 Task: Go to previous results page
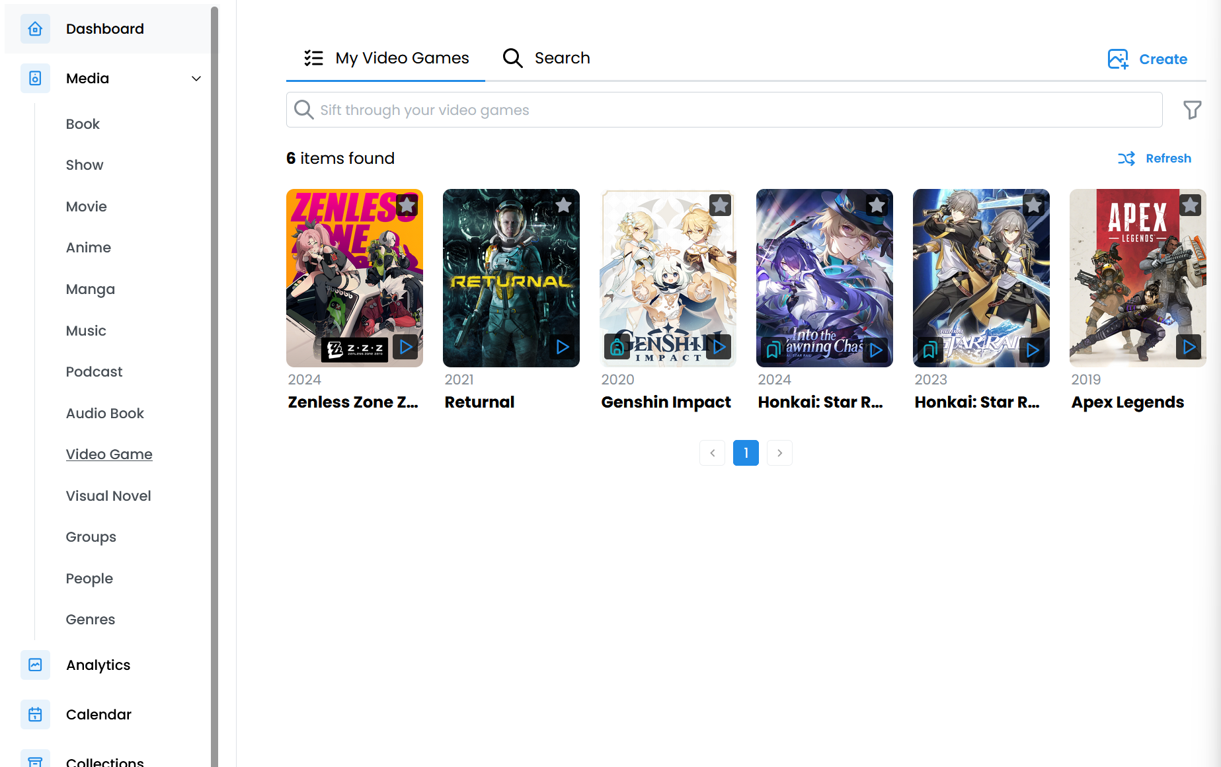[712, 453]
